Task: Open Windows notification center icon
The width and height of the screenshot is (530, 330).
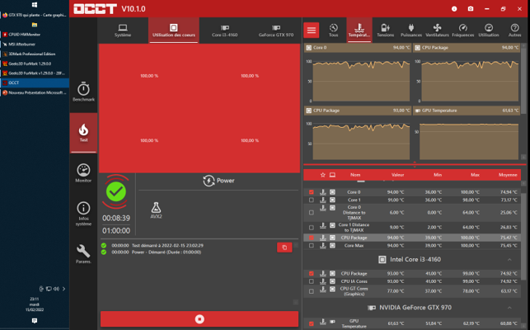Action: point(35,321)
